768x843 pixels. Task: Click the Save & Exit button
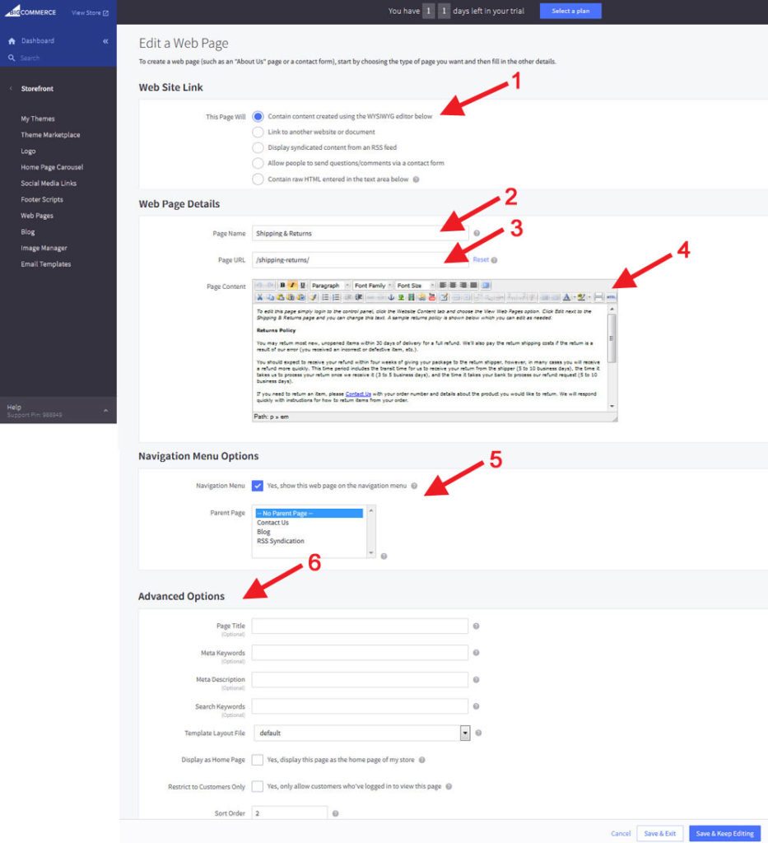tap(660, 833)
